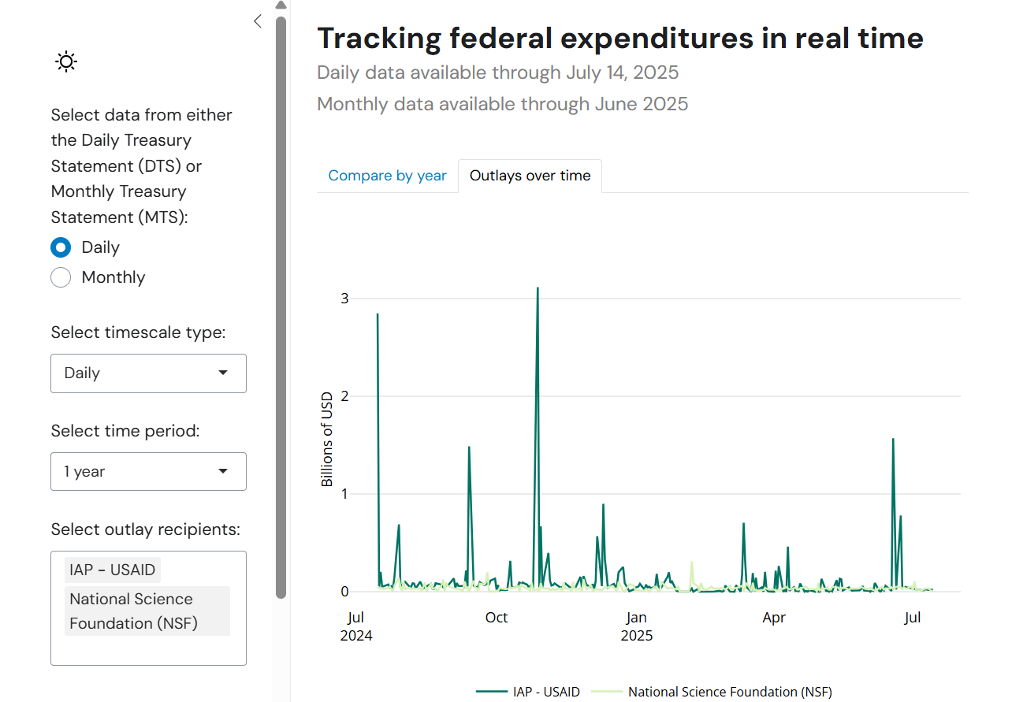Select the Monthly radio button
Screen dimensions: 1012x702
coord(61,277)
